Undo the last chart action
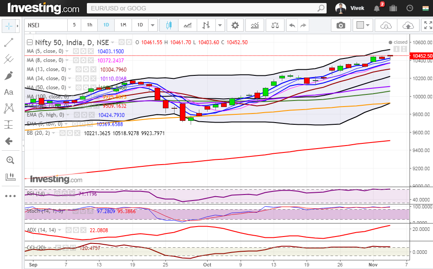Image resolution: width=433 pixels, height=269 pixels. 292,25
